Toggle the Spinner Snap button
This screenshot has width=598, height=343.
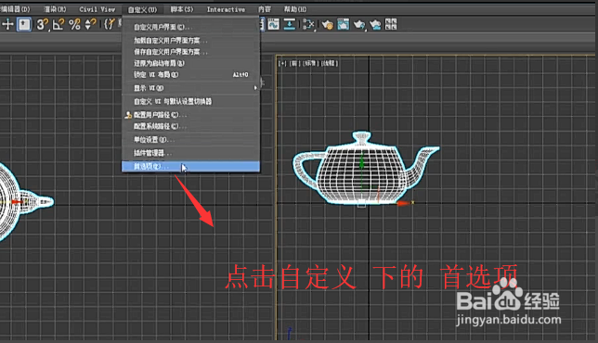pyautogui.click(x=90, y=25)
